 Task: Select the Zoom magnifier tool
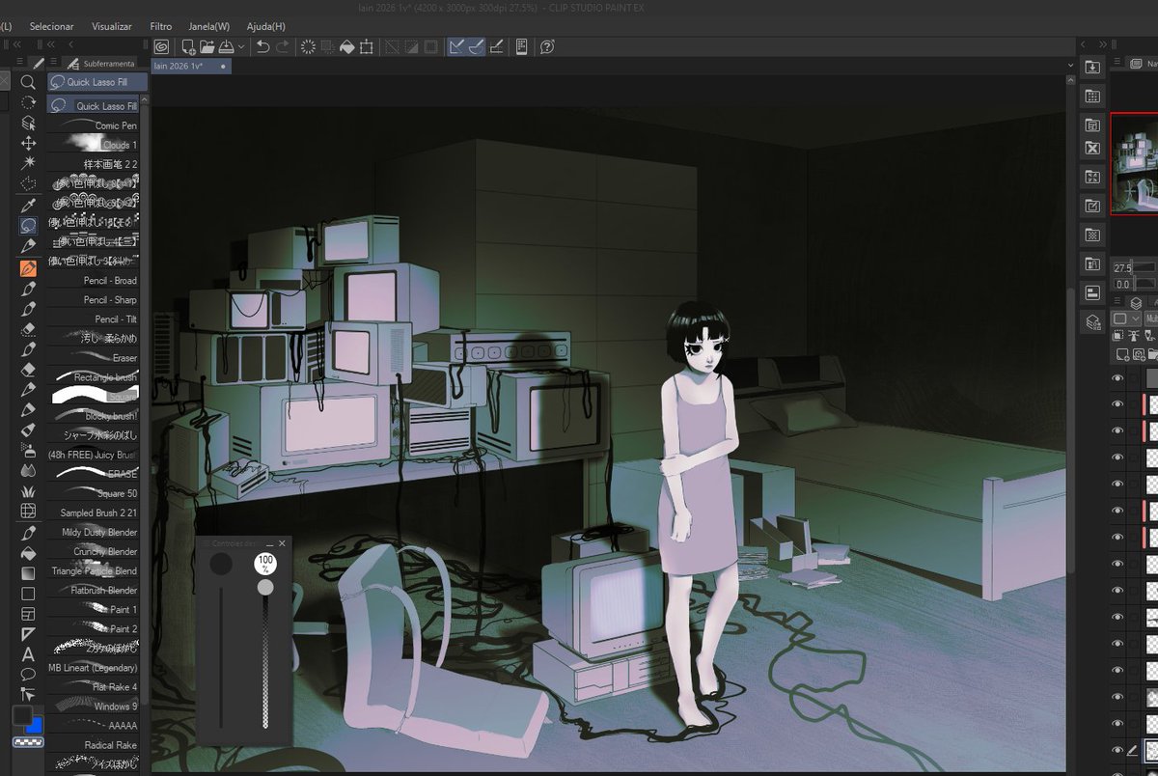[x=28, y=83]
